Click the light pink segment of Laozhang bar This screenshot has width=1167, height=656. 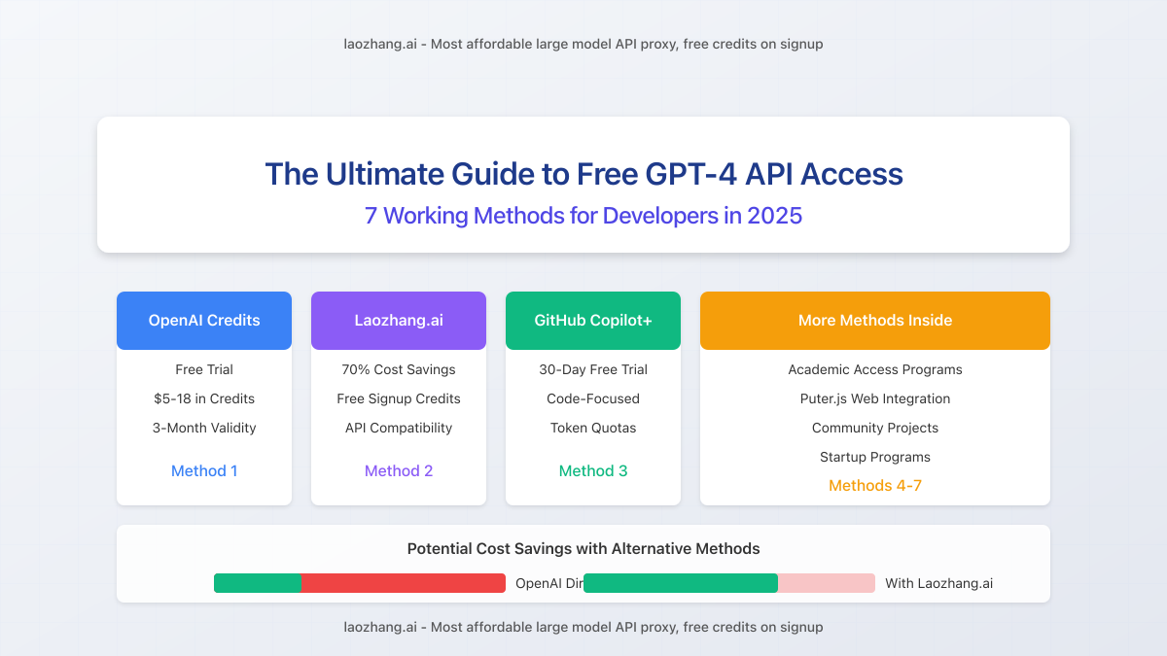tap(827, 583)
